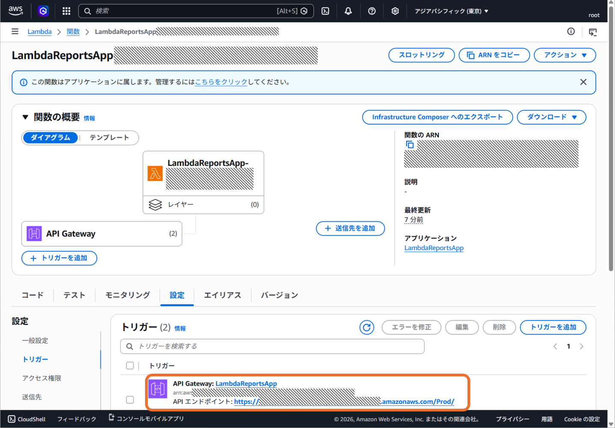Open the AWS home logo

(16, 11)
